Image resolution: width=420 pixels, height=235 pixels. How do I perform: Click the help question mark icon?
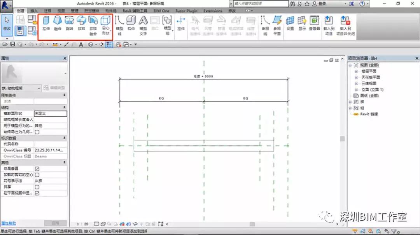pyautogui.click(x=362, y=4)
